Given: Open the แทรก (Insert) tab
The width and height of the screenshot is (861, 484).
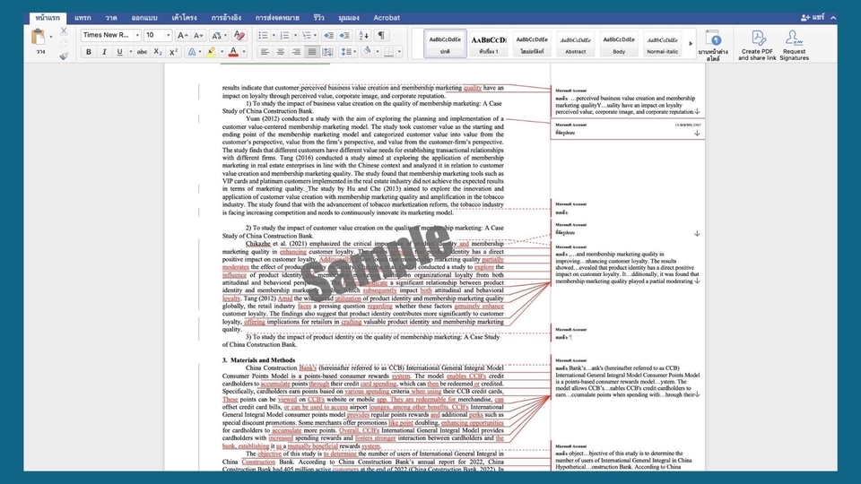Looking at the screenshot, I should coord(83,18).
